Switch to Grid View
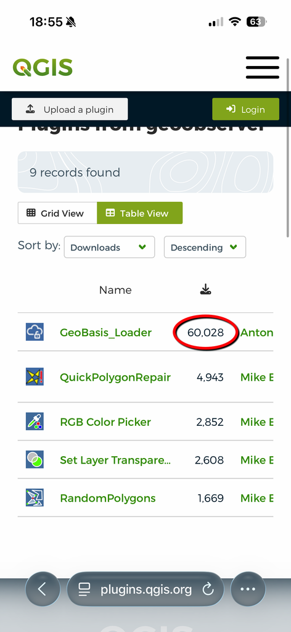The height and width of the screenshot is (632, 291). coord(57,213)
